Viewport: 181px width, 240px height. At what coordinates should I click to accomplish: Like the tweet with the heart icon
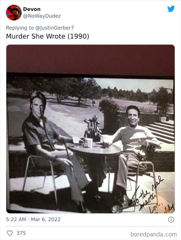[x=10, y=233]
